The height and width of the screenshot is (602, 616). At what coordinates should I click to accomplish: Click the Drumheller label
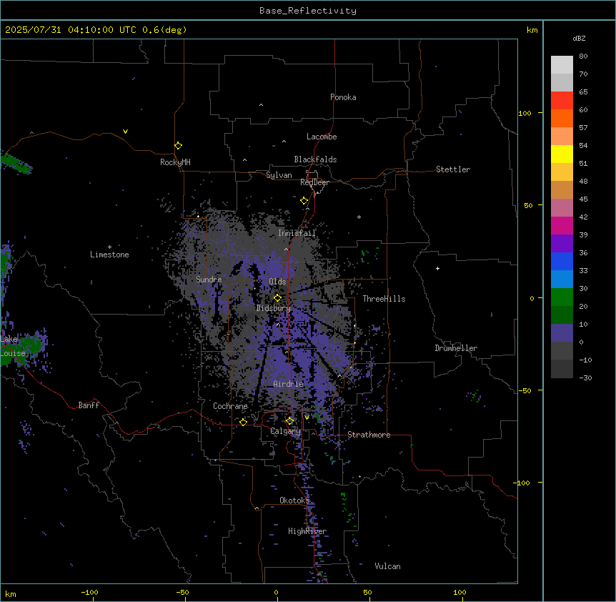[456, 348]
